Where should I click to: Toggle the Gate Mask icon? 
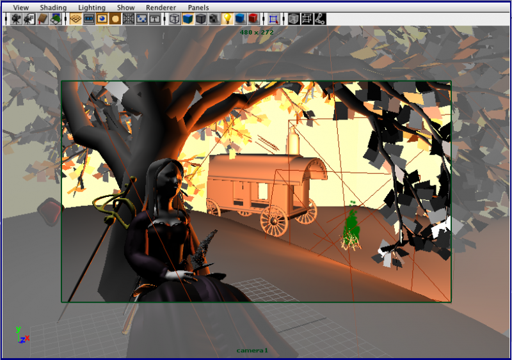[x=115, y=19]
